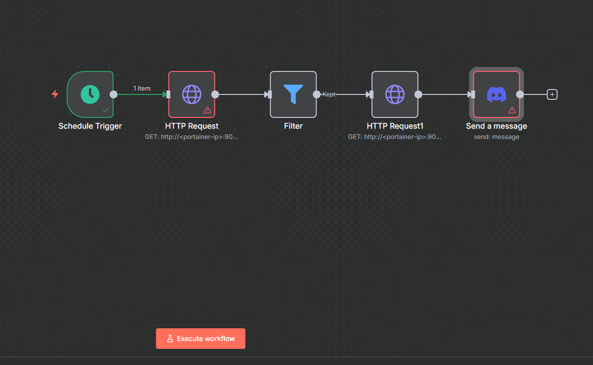The height and width of the screenshot is (365, 593).
Task: Click the warning triangle on HTTP Request node
Action: coord(207,110)
